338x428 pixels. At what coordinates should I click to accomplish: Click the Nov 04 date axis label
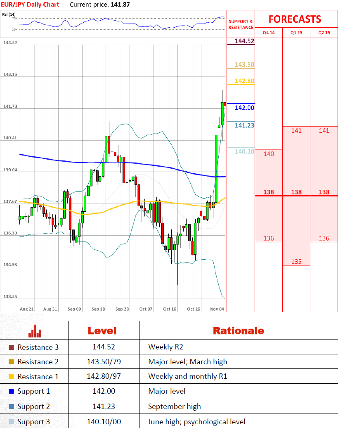click(217, 309)
